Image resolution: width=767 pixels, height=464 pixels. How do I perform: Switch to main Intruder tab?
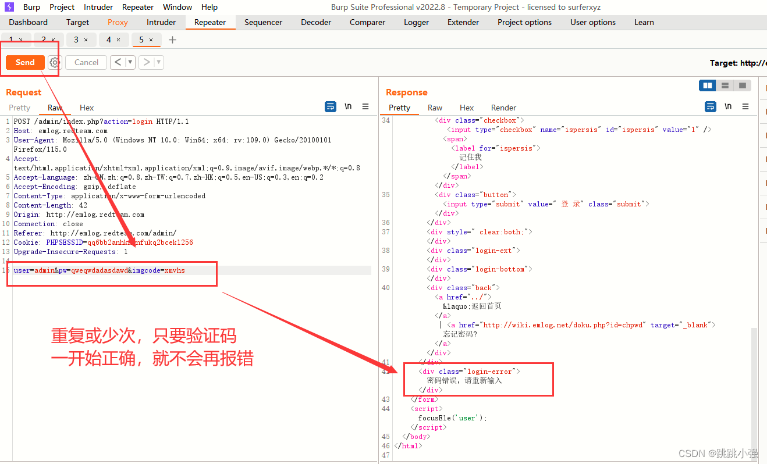161,22
